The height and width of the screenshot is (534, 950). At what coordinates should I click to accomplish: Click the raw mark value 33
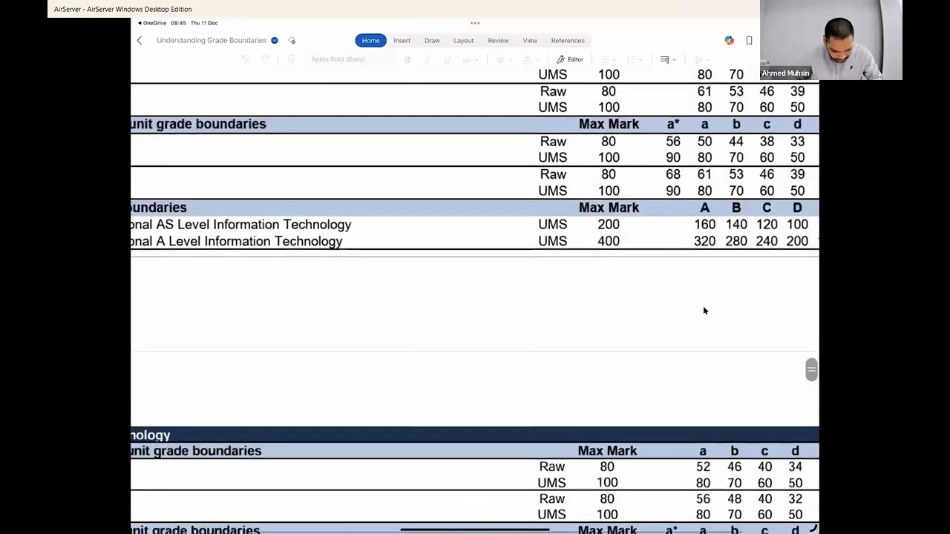(797, 141)
